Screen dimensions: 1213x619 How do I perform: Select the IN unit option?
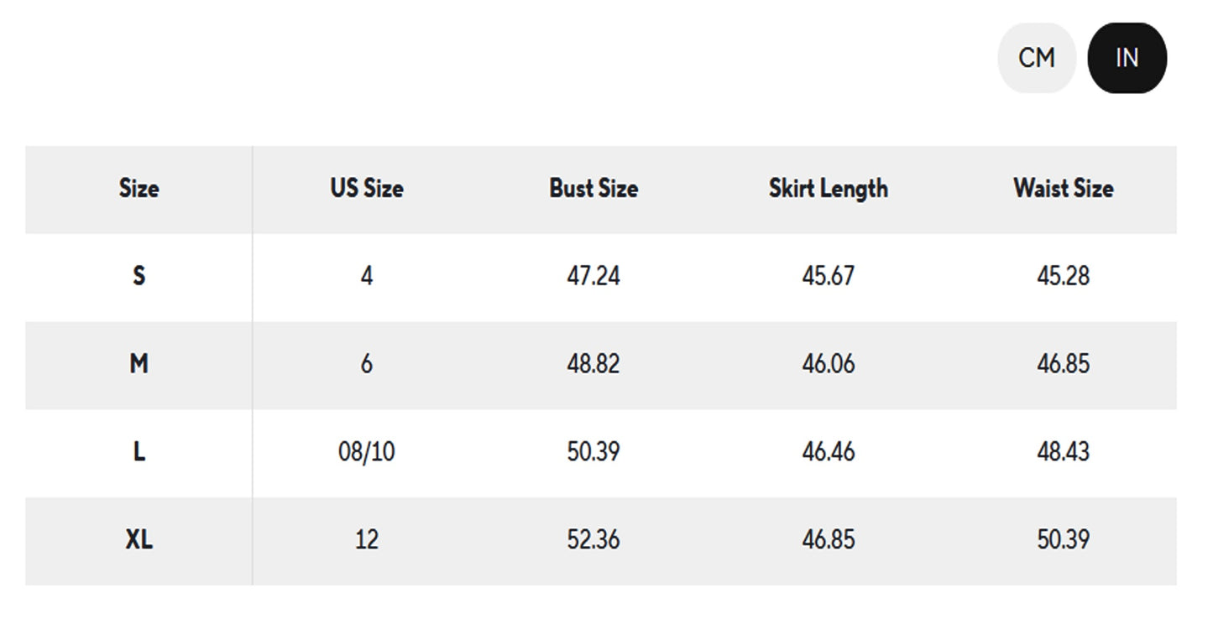[1127, 57]
